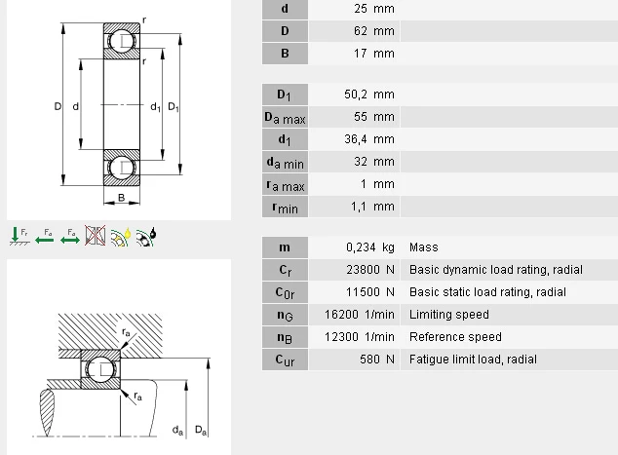Select the value 25 mm
Screen dimensions: 618x455
[374, 9]
